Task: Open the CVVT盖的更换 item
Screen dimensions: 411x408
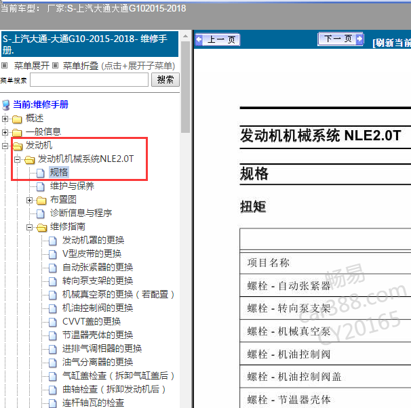Action: tap(92, 321)
